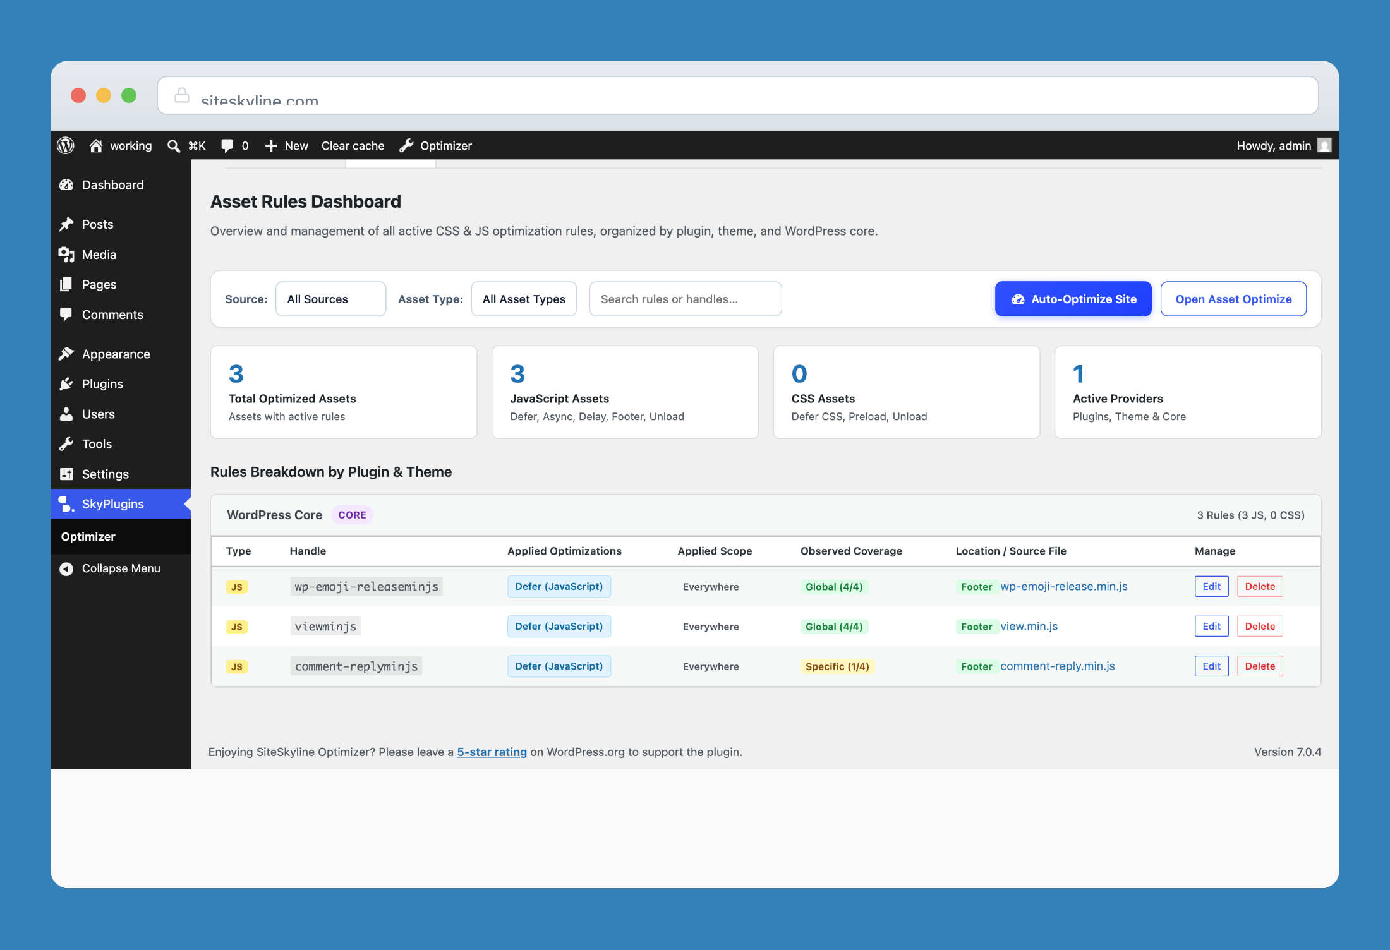
Task: Click the JavaScript Assets card
Action: coord(625,392)
